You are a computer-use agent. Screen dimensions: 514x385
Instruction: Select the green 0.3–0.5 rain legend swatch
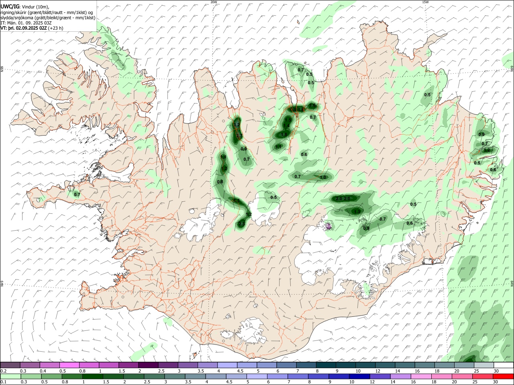pyautogui.click(x=31, y=377)
